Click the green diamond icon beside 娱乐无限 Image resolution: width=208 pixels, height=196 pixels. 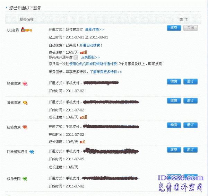point(25,179)
